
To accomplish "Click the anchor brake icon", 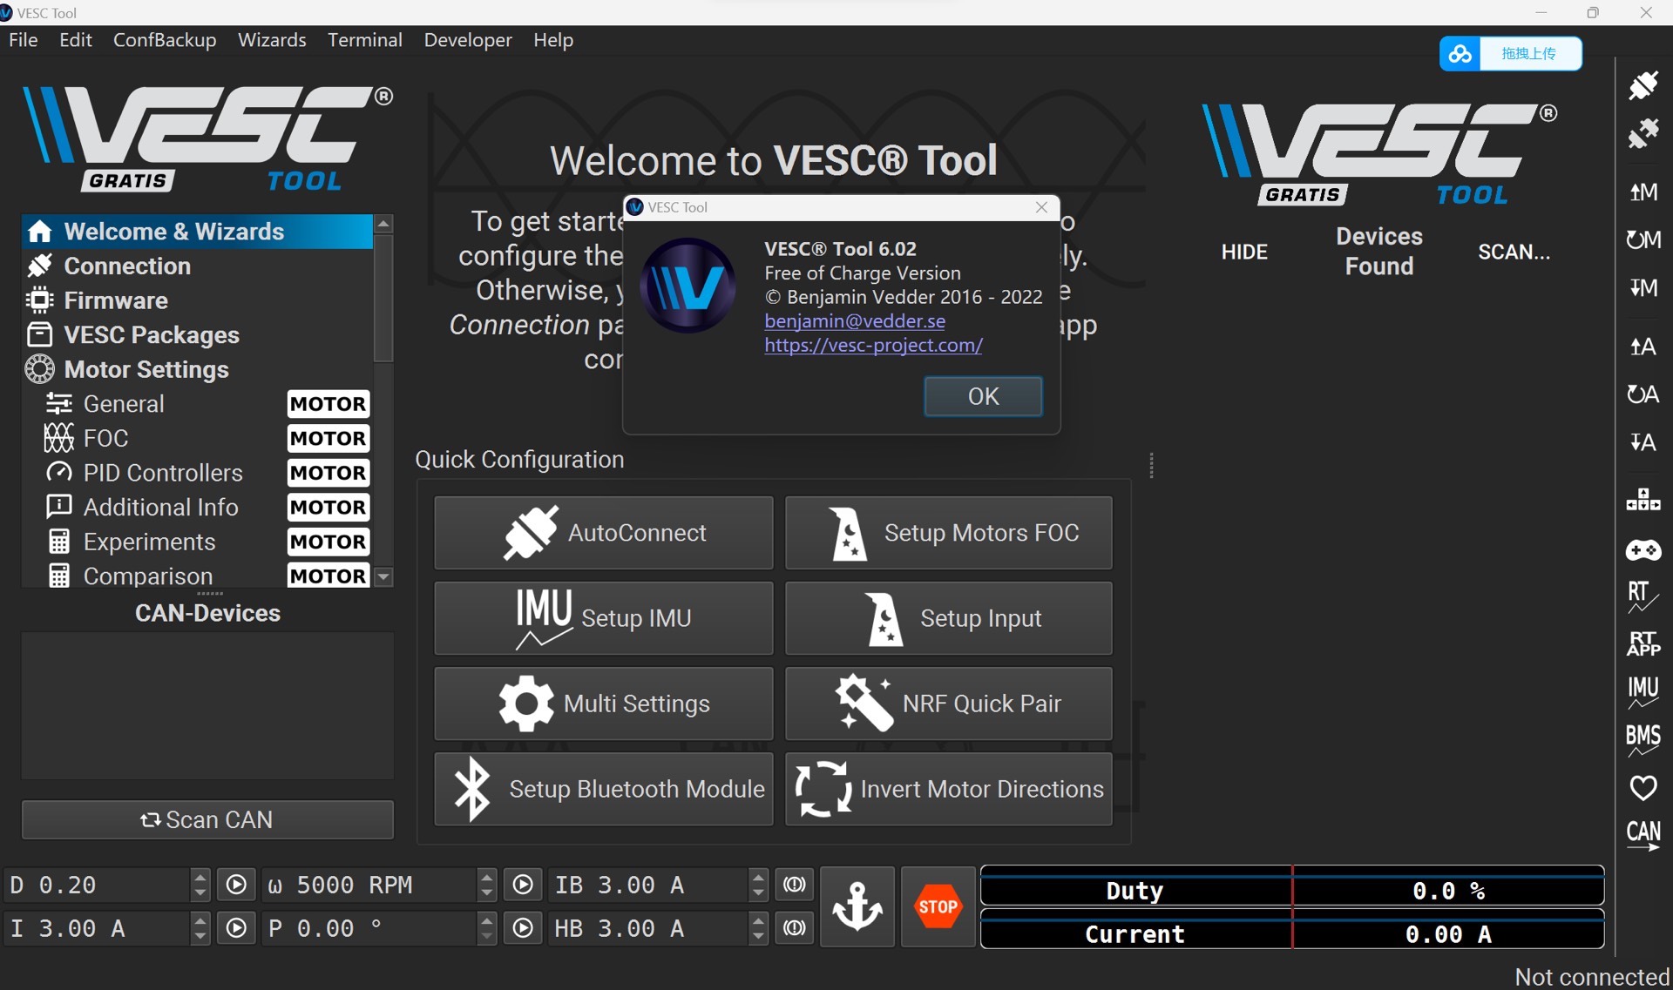I will point(857,906).
